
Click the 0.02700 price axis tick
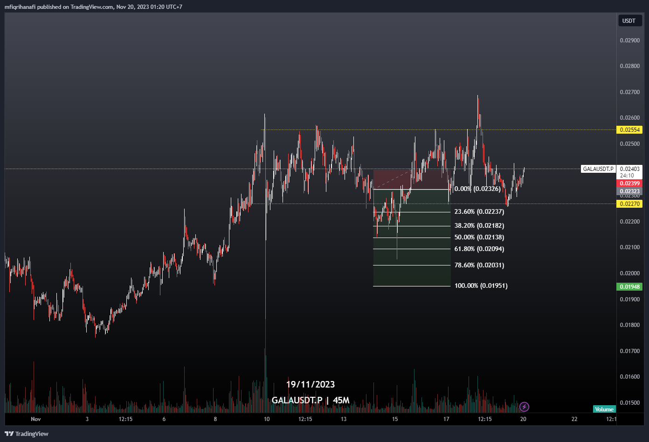click(x=629, y=92)
